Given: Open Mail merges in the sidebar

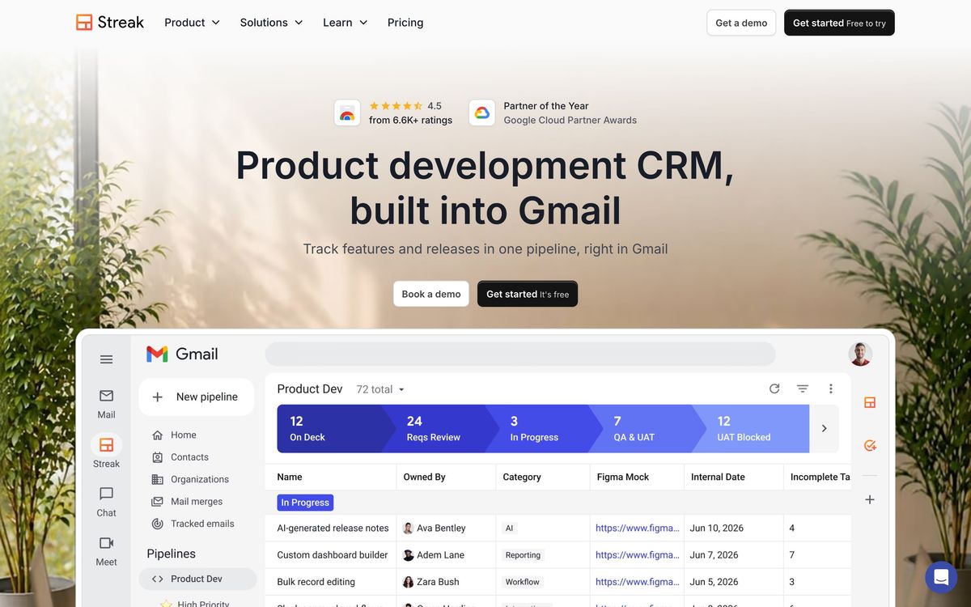Looking at the screenshot, I should tap(187, 501).
